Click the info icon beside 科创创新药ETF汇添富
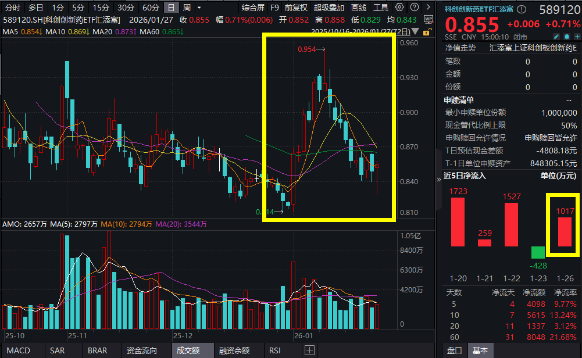Image resolution: width=582 pixels, height=358 pixels. (x=521, y=9)
